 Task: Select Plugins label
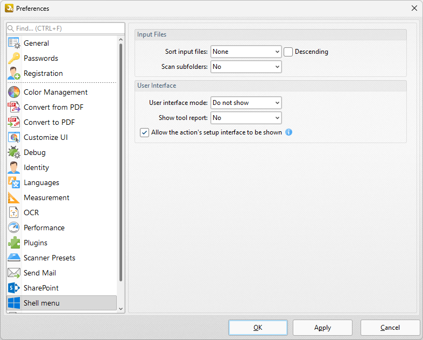[36, 243]
